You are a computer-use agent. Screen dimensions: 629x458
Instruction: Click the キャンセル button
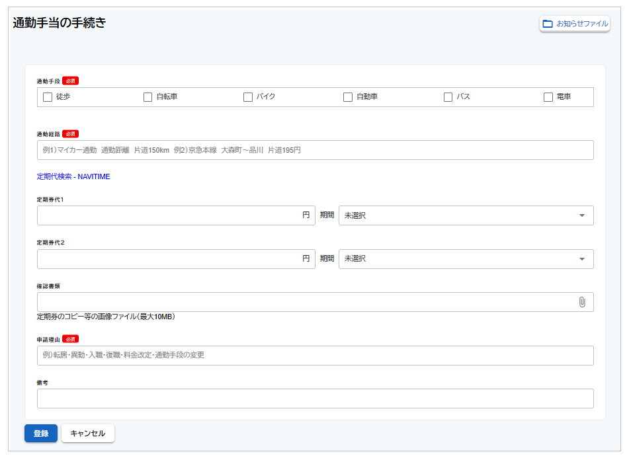point(88,434)
